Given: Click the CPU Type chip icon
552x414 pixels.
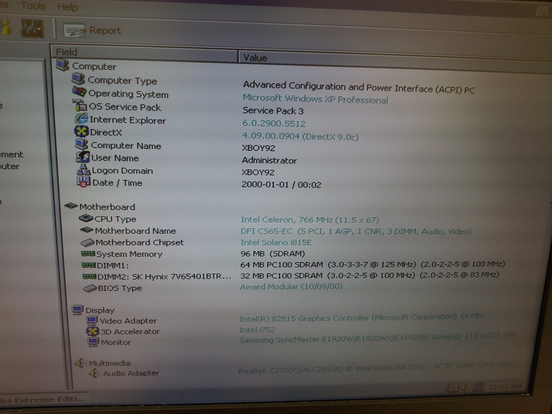Looking at the screenshot, I should [x=86, y=218].
